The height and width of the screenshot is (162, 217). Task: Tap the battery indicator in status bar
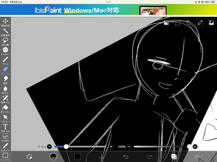(x=213, y=2)
